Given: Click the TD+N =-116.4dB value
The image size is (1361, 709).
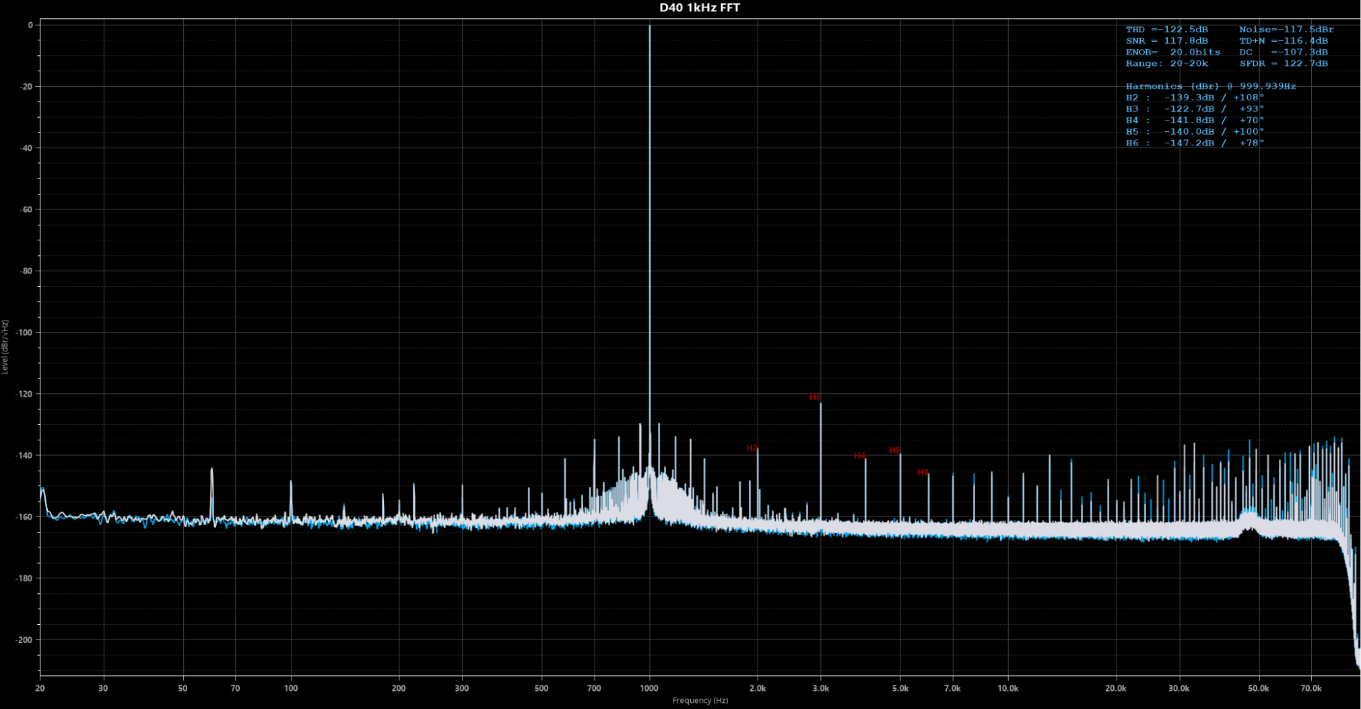Looking at the screenshot, I should pyautogui.click(x=1284, y=41).
